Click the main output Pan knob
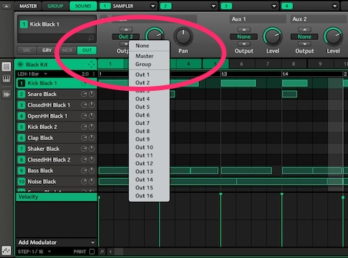The height and width of the screenshot is (258, 348). pos(183,37)
